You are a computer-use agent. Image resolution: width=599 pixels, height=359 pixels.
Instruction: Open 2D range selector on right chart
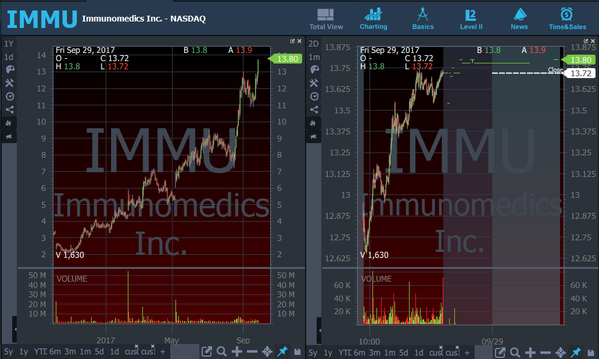[x=314, y=44]
